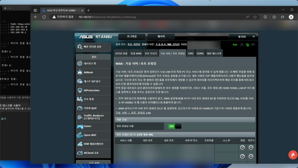This screenshot has width=298, height=168.
Task: Open the 빠른 인터넷 설정 quick setup
Action: 93,47
